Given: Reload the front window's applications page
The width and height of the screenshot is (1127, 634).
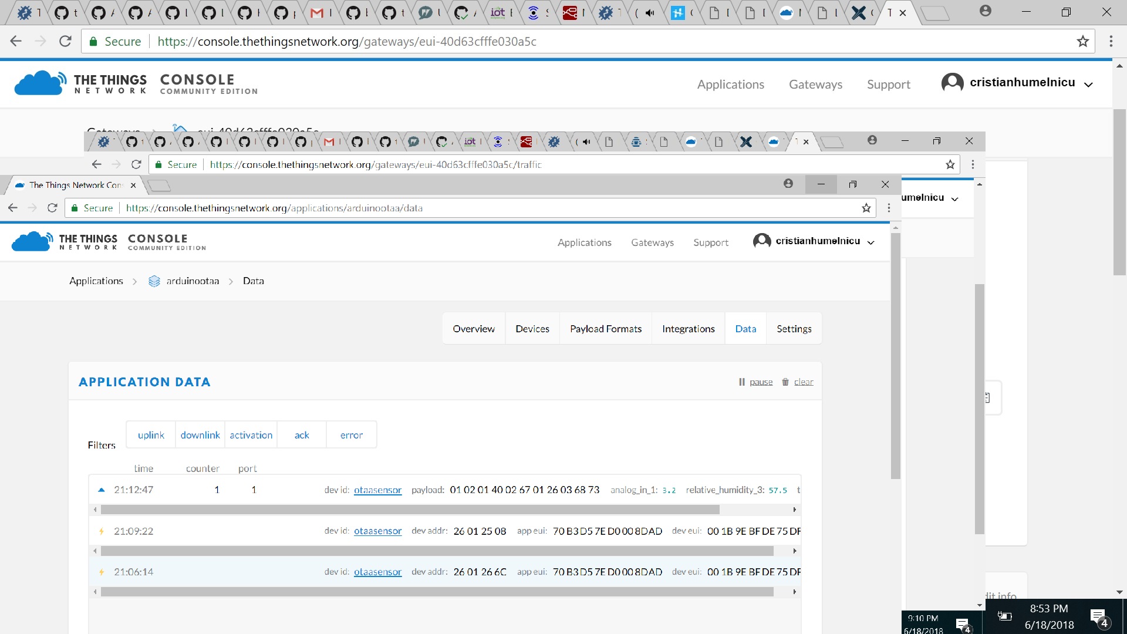Looking at the screenshot, I should [52, 208].
